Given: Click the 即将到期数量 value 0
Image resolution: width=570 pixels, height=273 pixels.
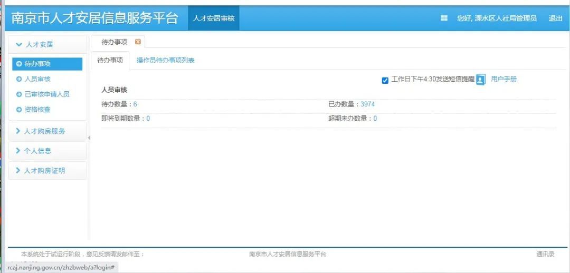Looking at the screenshot, I should point(148,119).
